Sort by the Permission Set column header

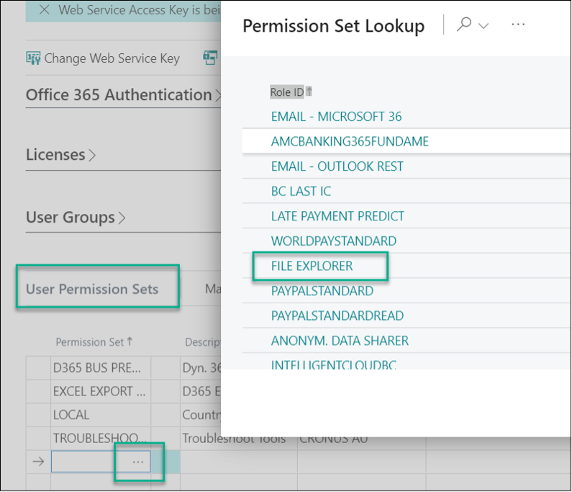pyautogui.click(x=89, y=342)
